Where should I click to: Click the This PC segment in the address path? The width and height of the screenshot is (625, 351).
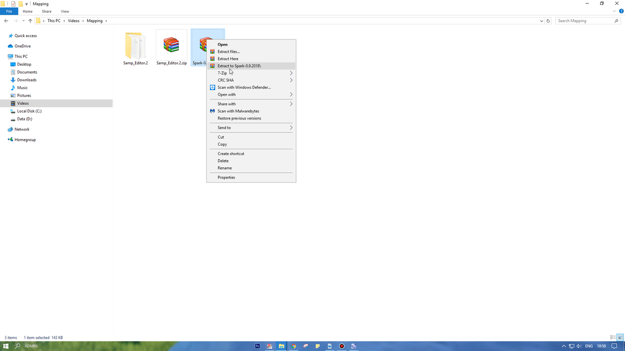[x=54, y=21]
